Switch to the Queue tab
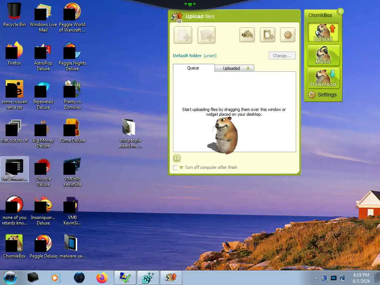380x285 pixels. click(x=193, y=68)
